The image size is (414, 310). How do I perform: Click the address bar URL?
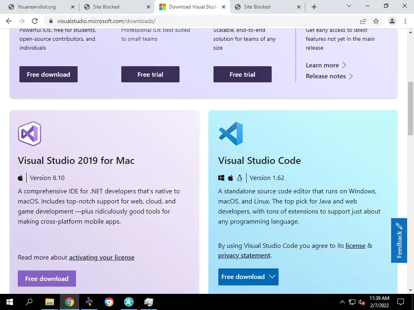point(106,21)
